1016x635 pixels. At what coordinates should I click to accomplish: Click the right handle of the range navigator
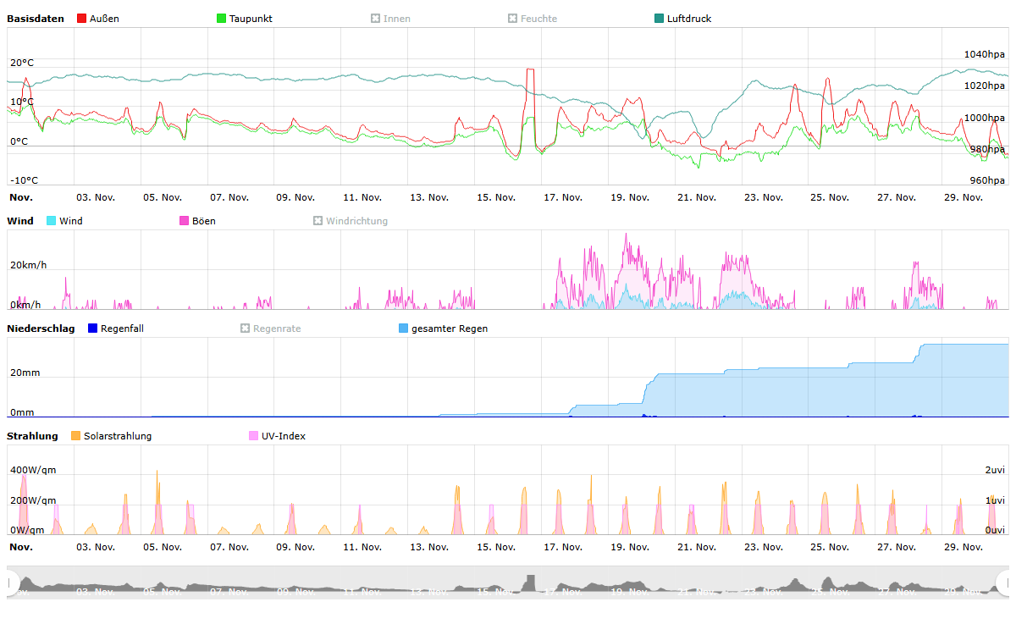(x=1005, y=583)
